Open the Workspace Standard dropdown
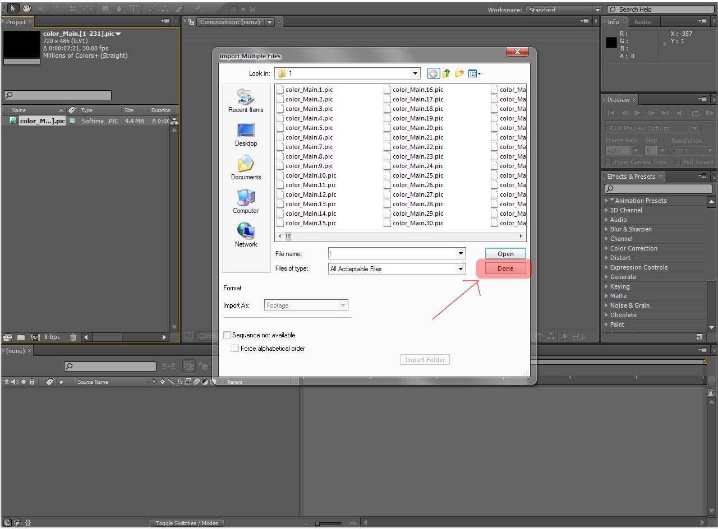 click(564, 10)
